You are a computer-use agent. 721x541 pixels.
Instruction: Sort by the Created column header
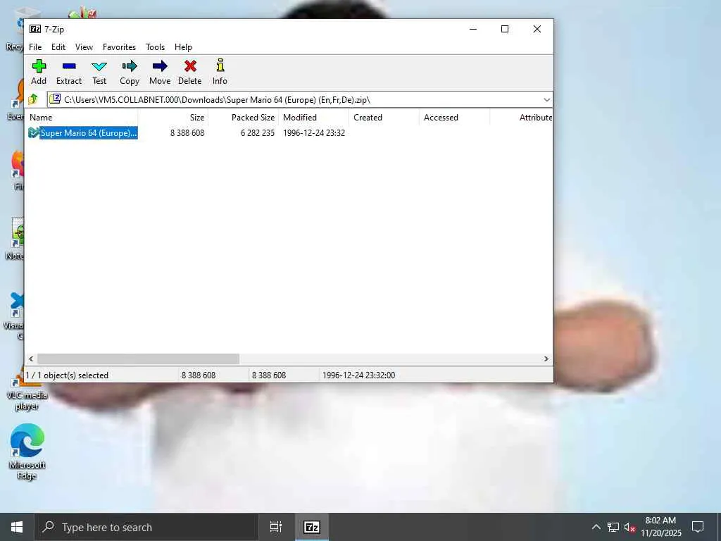coord(384,118)
